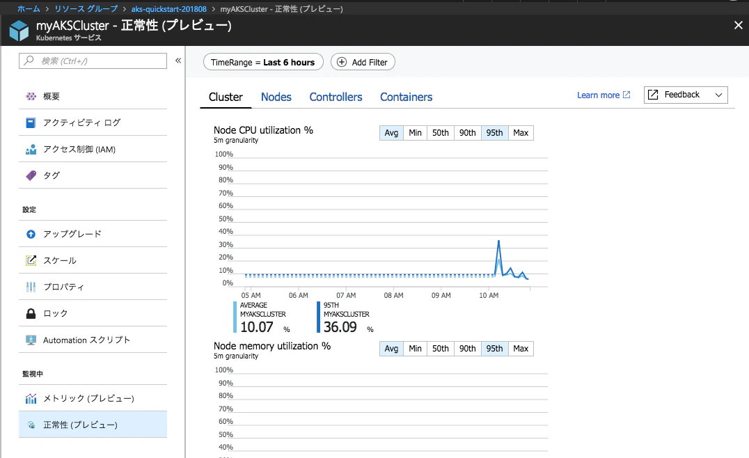The image size is (749, 458).
Task: Click the external link icon beside Learn more
Action: [626, 95]
